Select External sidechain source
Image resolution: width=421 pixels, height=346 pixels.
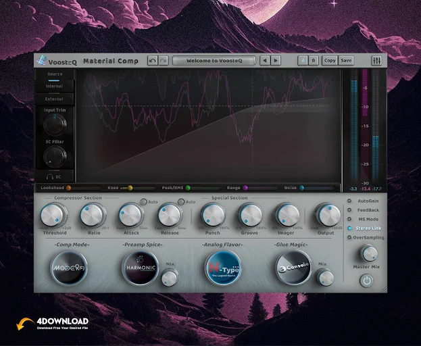coord(54,99)
